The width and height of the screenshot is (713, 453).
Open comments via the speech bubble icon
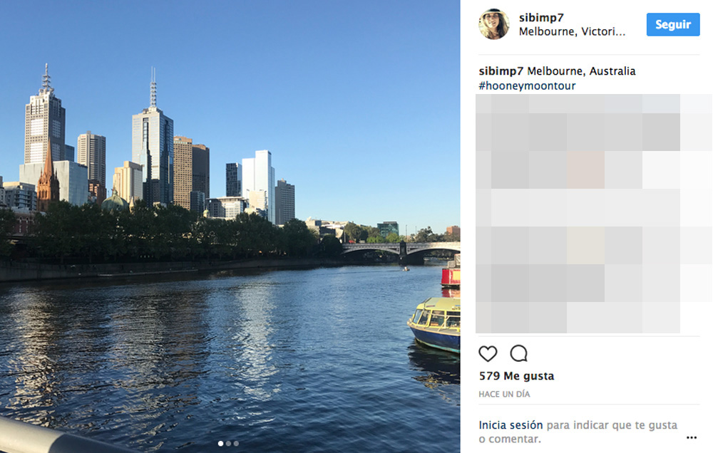(519, 353)
